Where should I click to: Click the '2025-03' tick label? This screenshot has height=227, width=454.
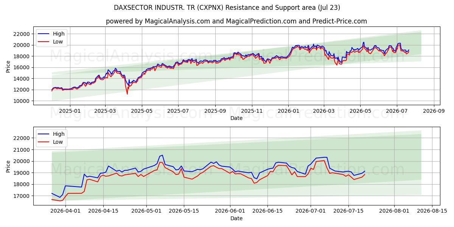[105, 111]
